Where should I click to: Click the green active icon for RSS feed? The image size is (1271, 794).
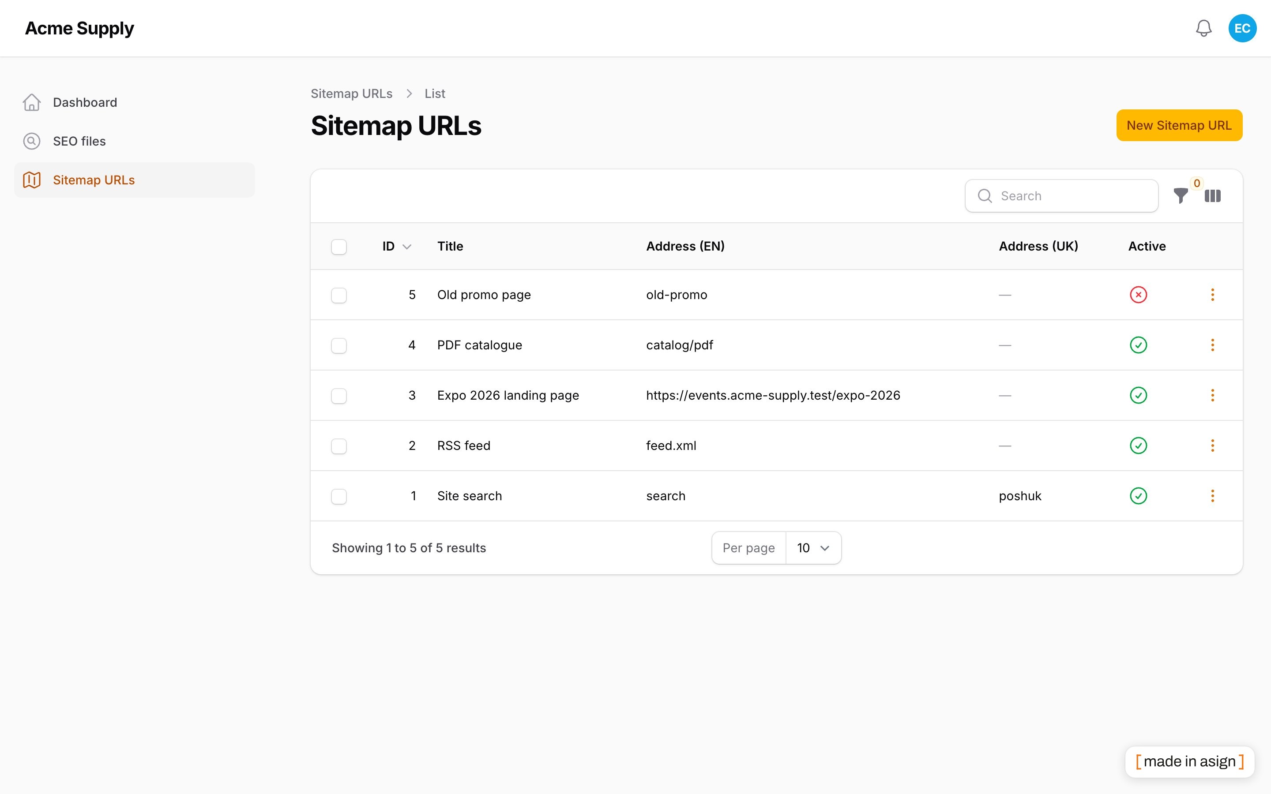(x=1138, y=446)
